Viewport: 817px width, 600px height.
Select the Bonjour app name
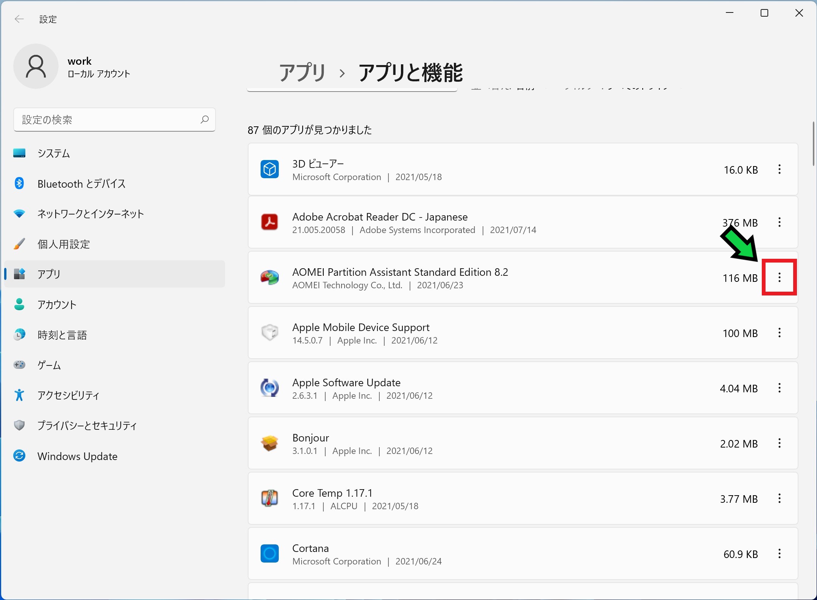(311, 438)
